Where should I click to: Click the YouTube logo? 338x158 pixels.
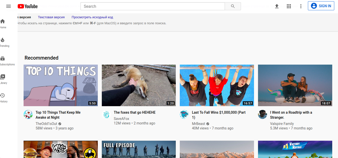coord(28,6)
